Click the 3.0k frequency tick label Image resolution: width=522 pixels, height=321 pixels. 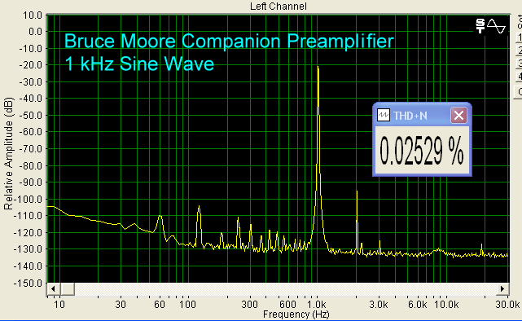[379, 305]
